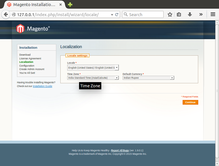Click You're All Set! step
The height and width of the screenshot is (166, 219).
27,73
